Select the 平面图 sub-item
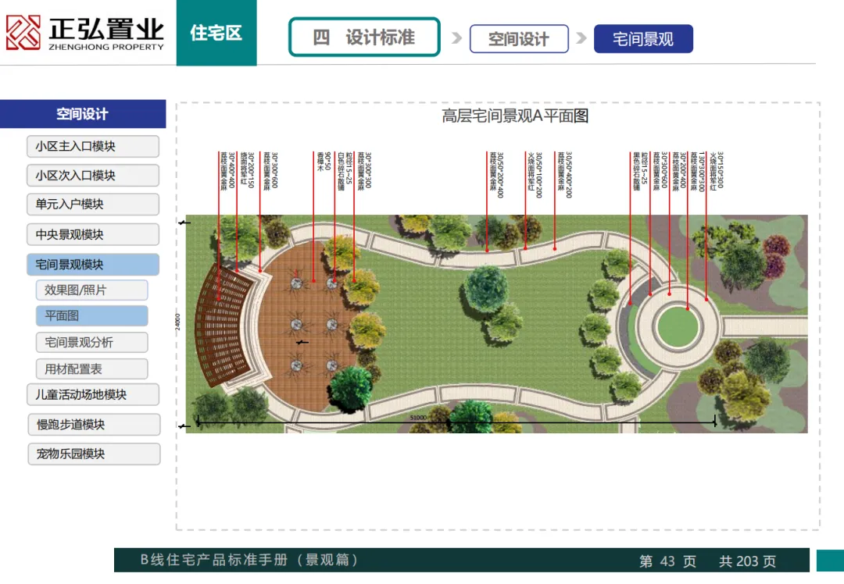Screen dimensions: 844x584 92,315
